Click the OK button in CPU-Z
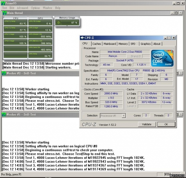This screenshot has width=186, height=178. (166, 124)
